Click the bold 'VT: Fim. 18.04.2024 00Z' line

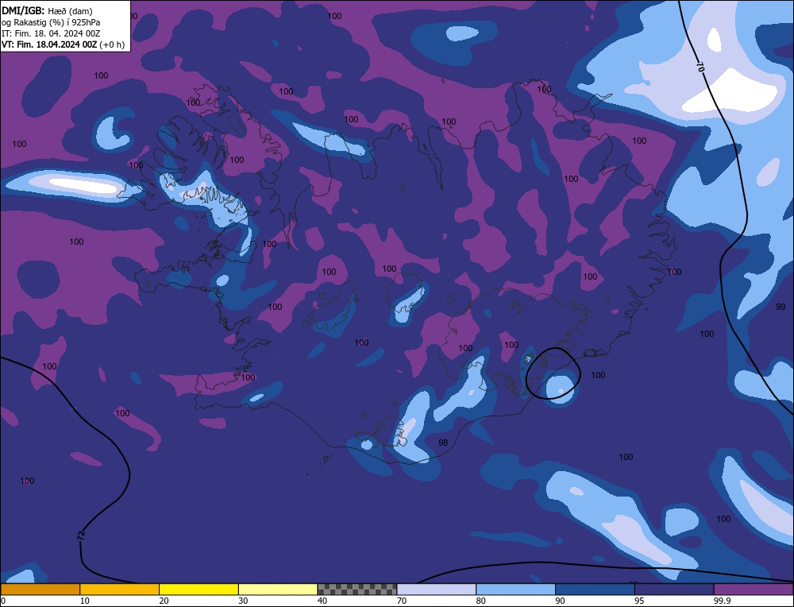pyautogui.click(x=49, y=44)
